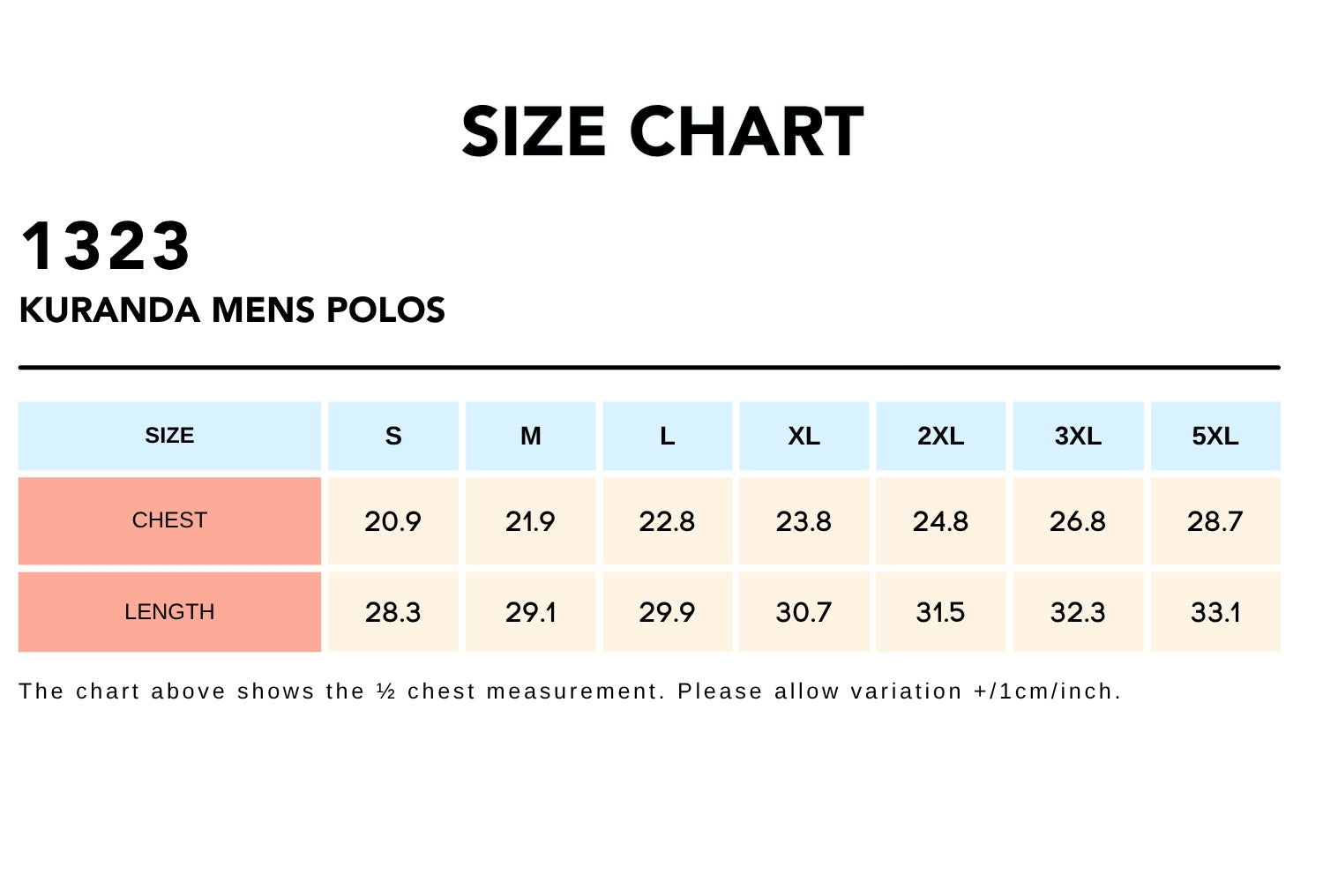Select the 5XL size column header

(x=1215, y=436)
